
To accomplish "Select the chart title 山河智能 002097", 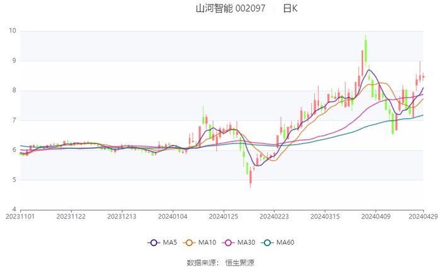I will coord(231,8).
